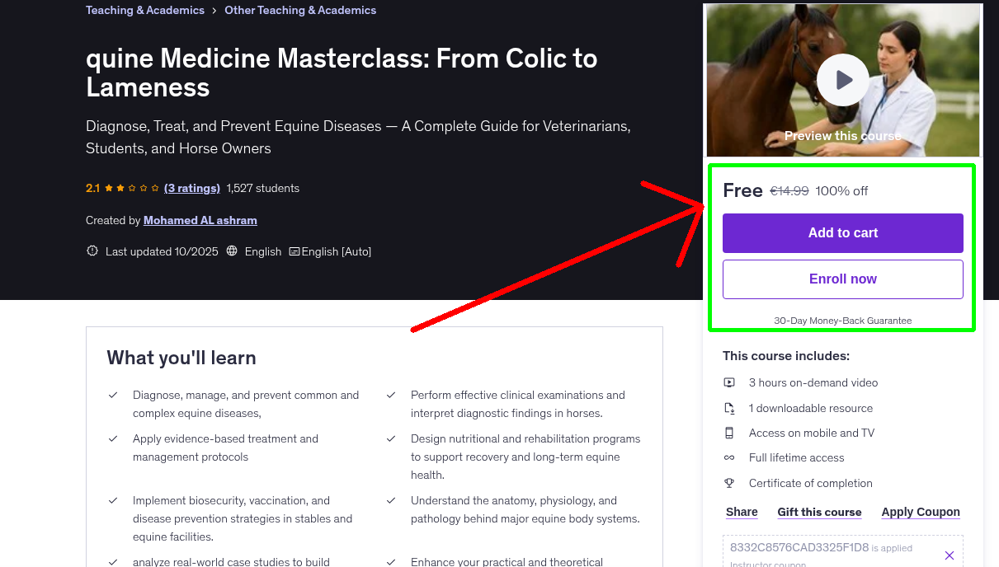
Task: Click the downloadable resource icon
Action: (729, 407)
